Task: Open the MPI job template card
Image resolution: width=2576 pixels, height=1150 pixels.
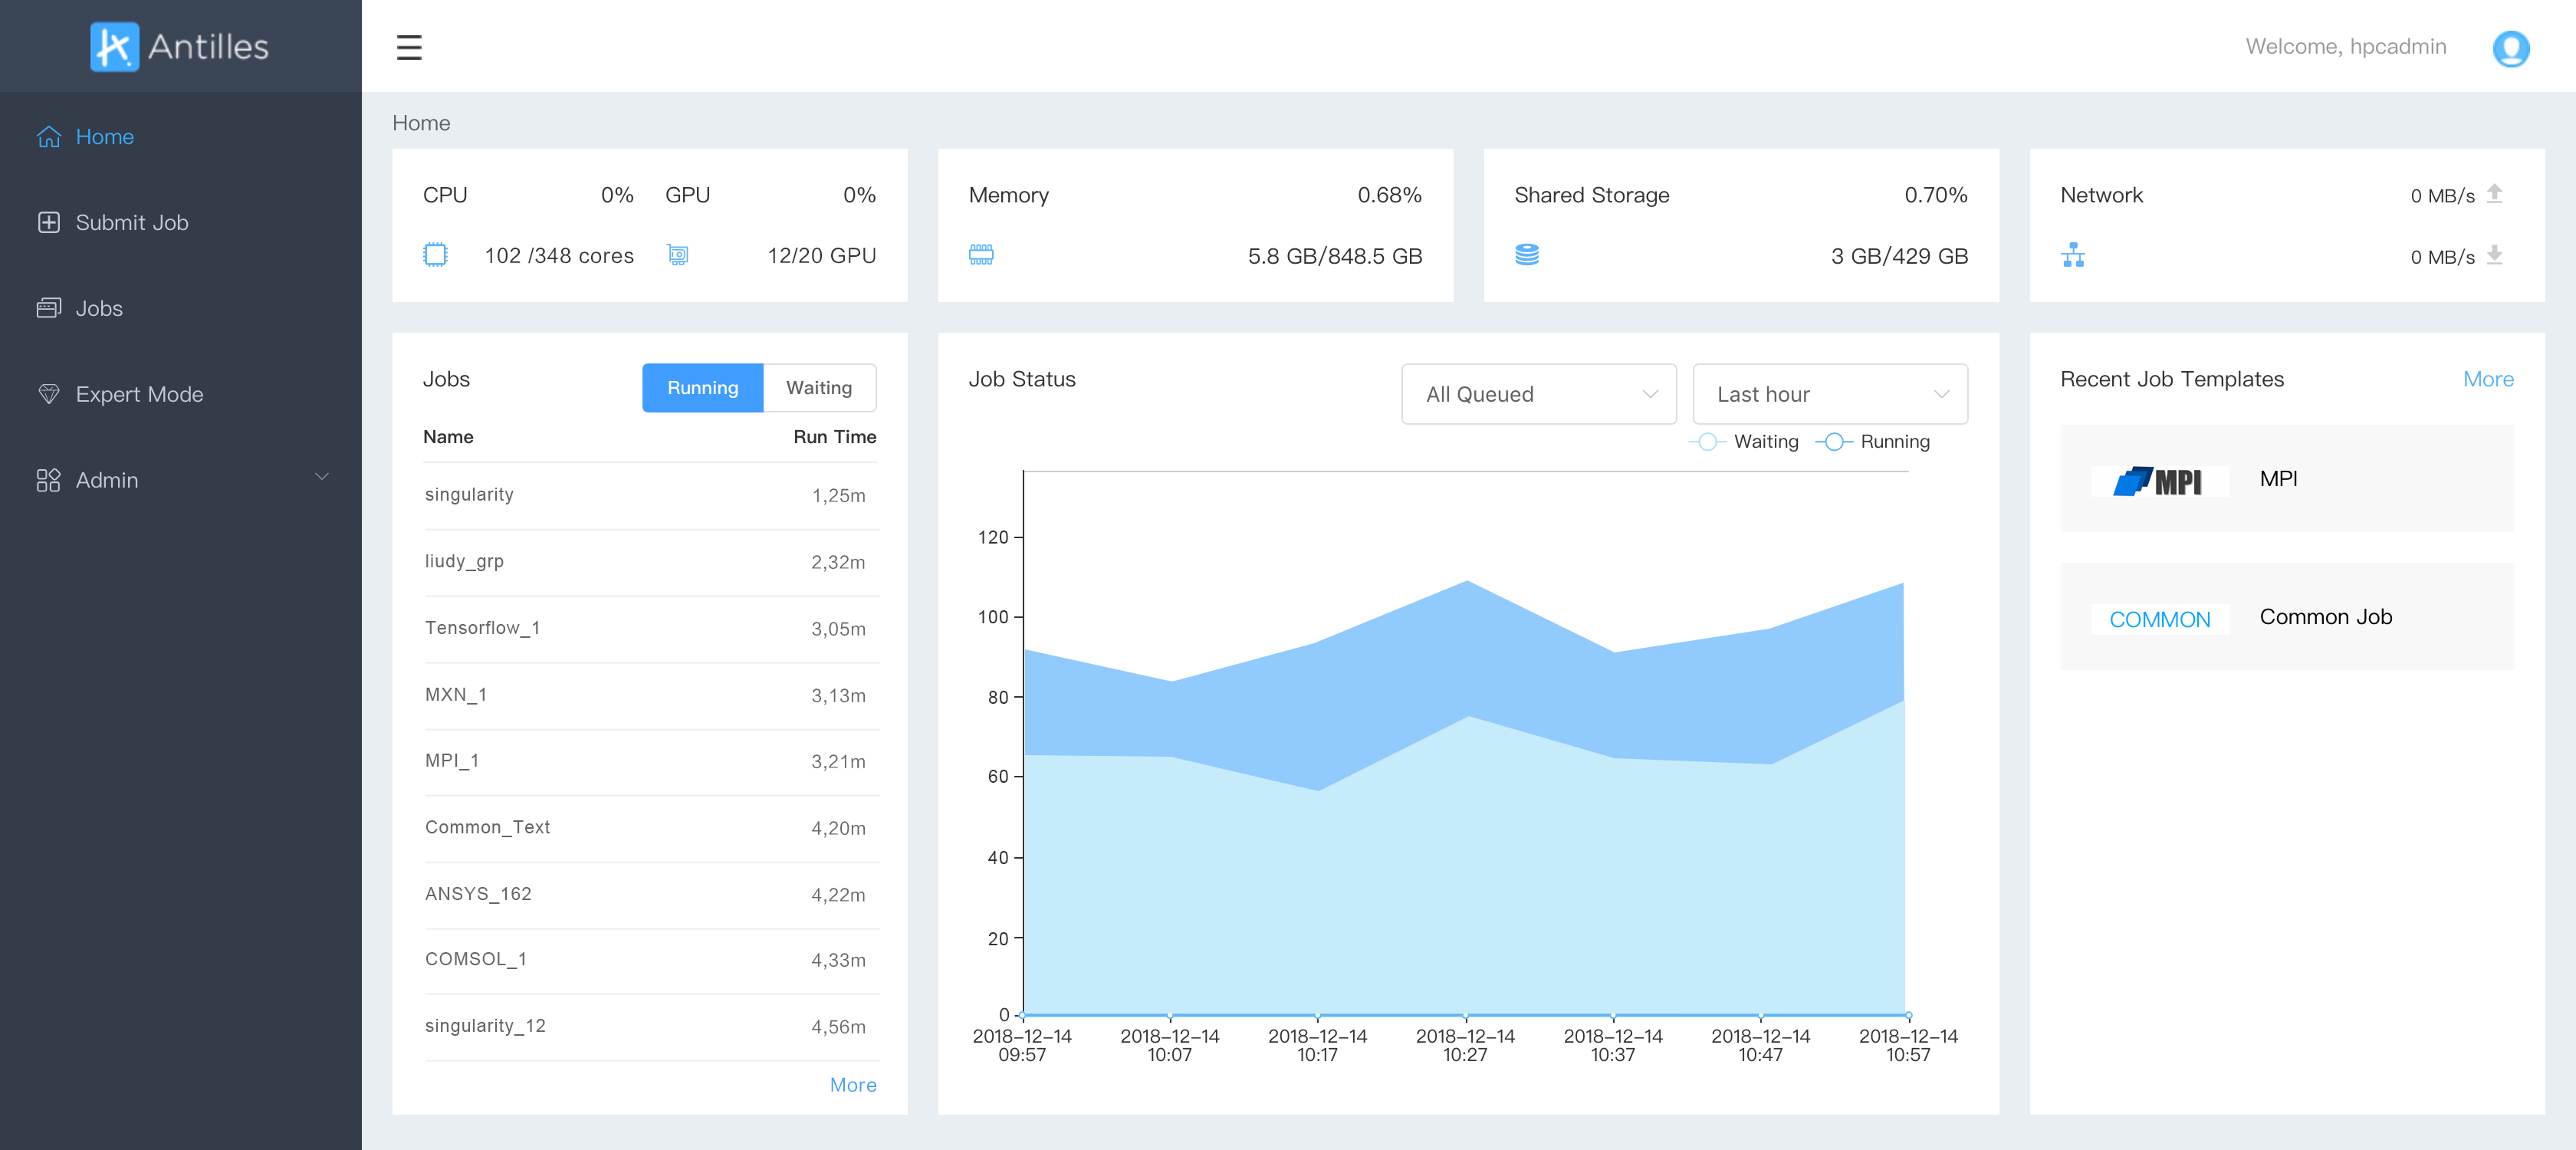Action: [2286, 479]
